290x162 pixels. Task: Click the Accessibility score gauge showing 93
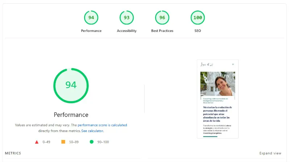pyautogui.click(x=127, y=17)
